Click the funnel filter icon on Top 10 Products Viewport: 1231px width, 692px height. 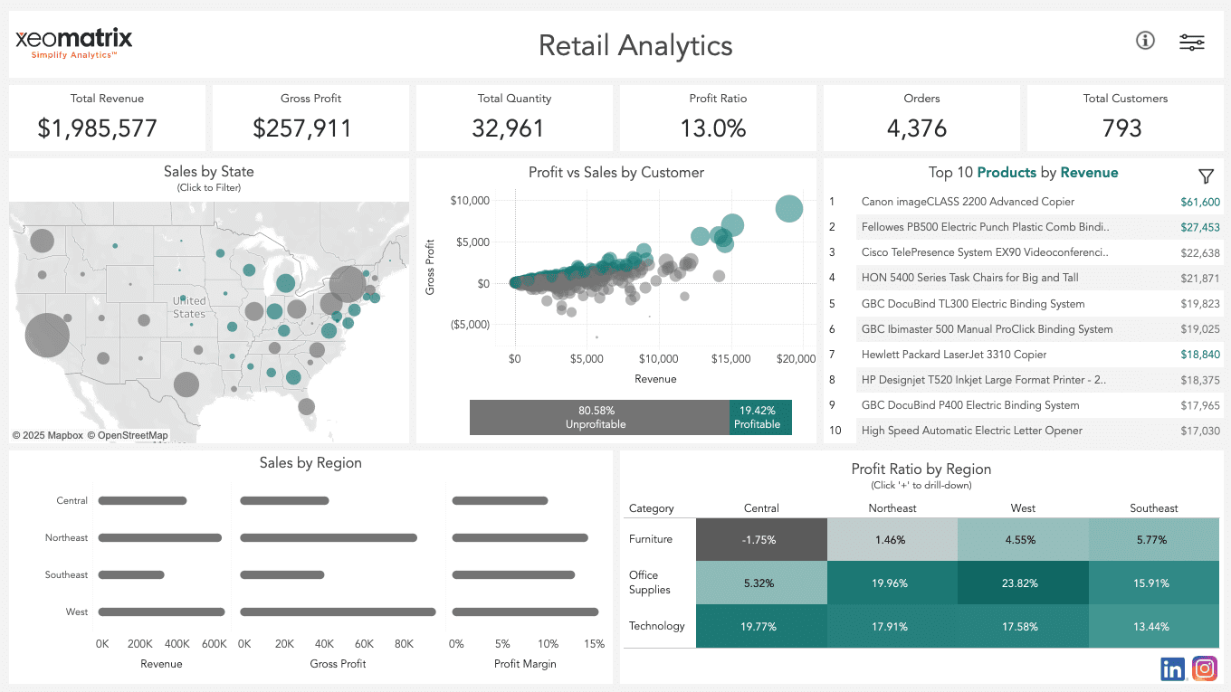click(x=1206, y=176)
